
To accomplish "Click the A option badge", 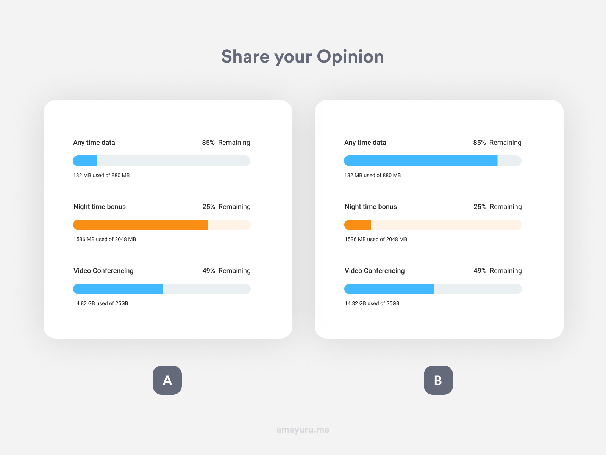I will [167, 380].
